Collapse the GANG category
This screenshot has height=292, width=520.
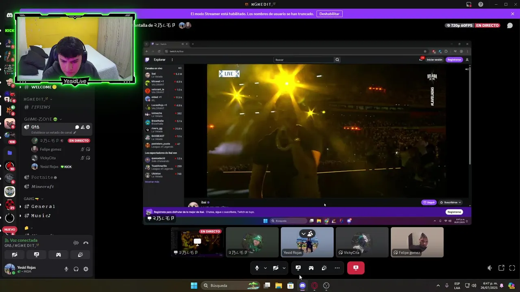coord(33,199)
